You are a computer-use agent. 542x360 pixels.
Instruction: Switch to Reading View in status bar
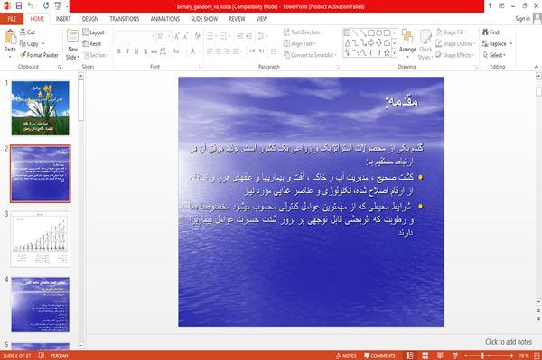pos(440,355)
